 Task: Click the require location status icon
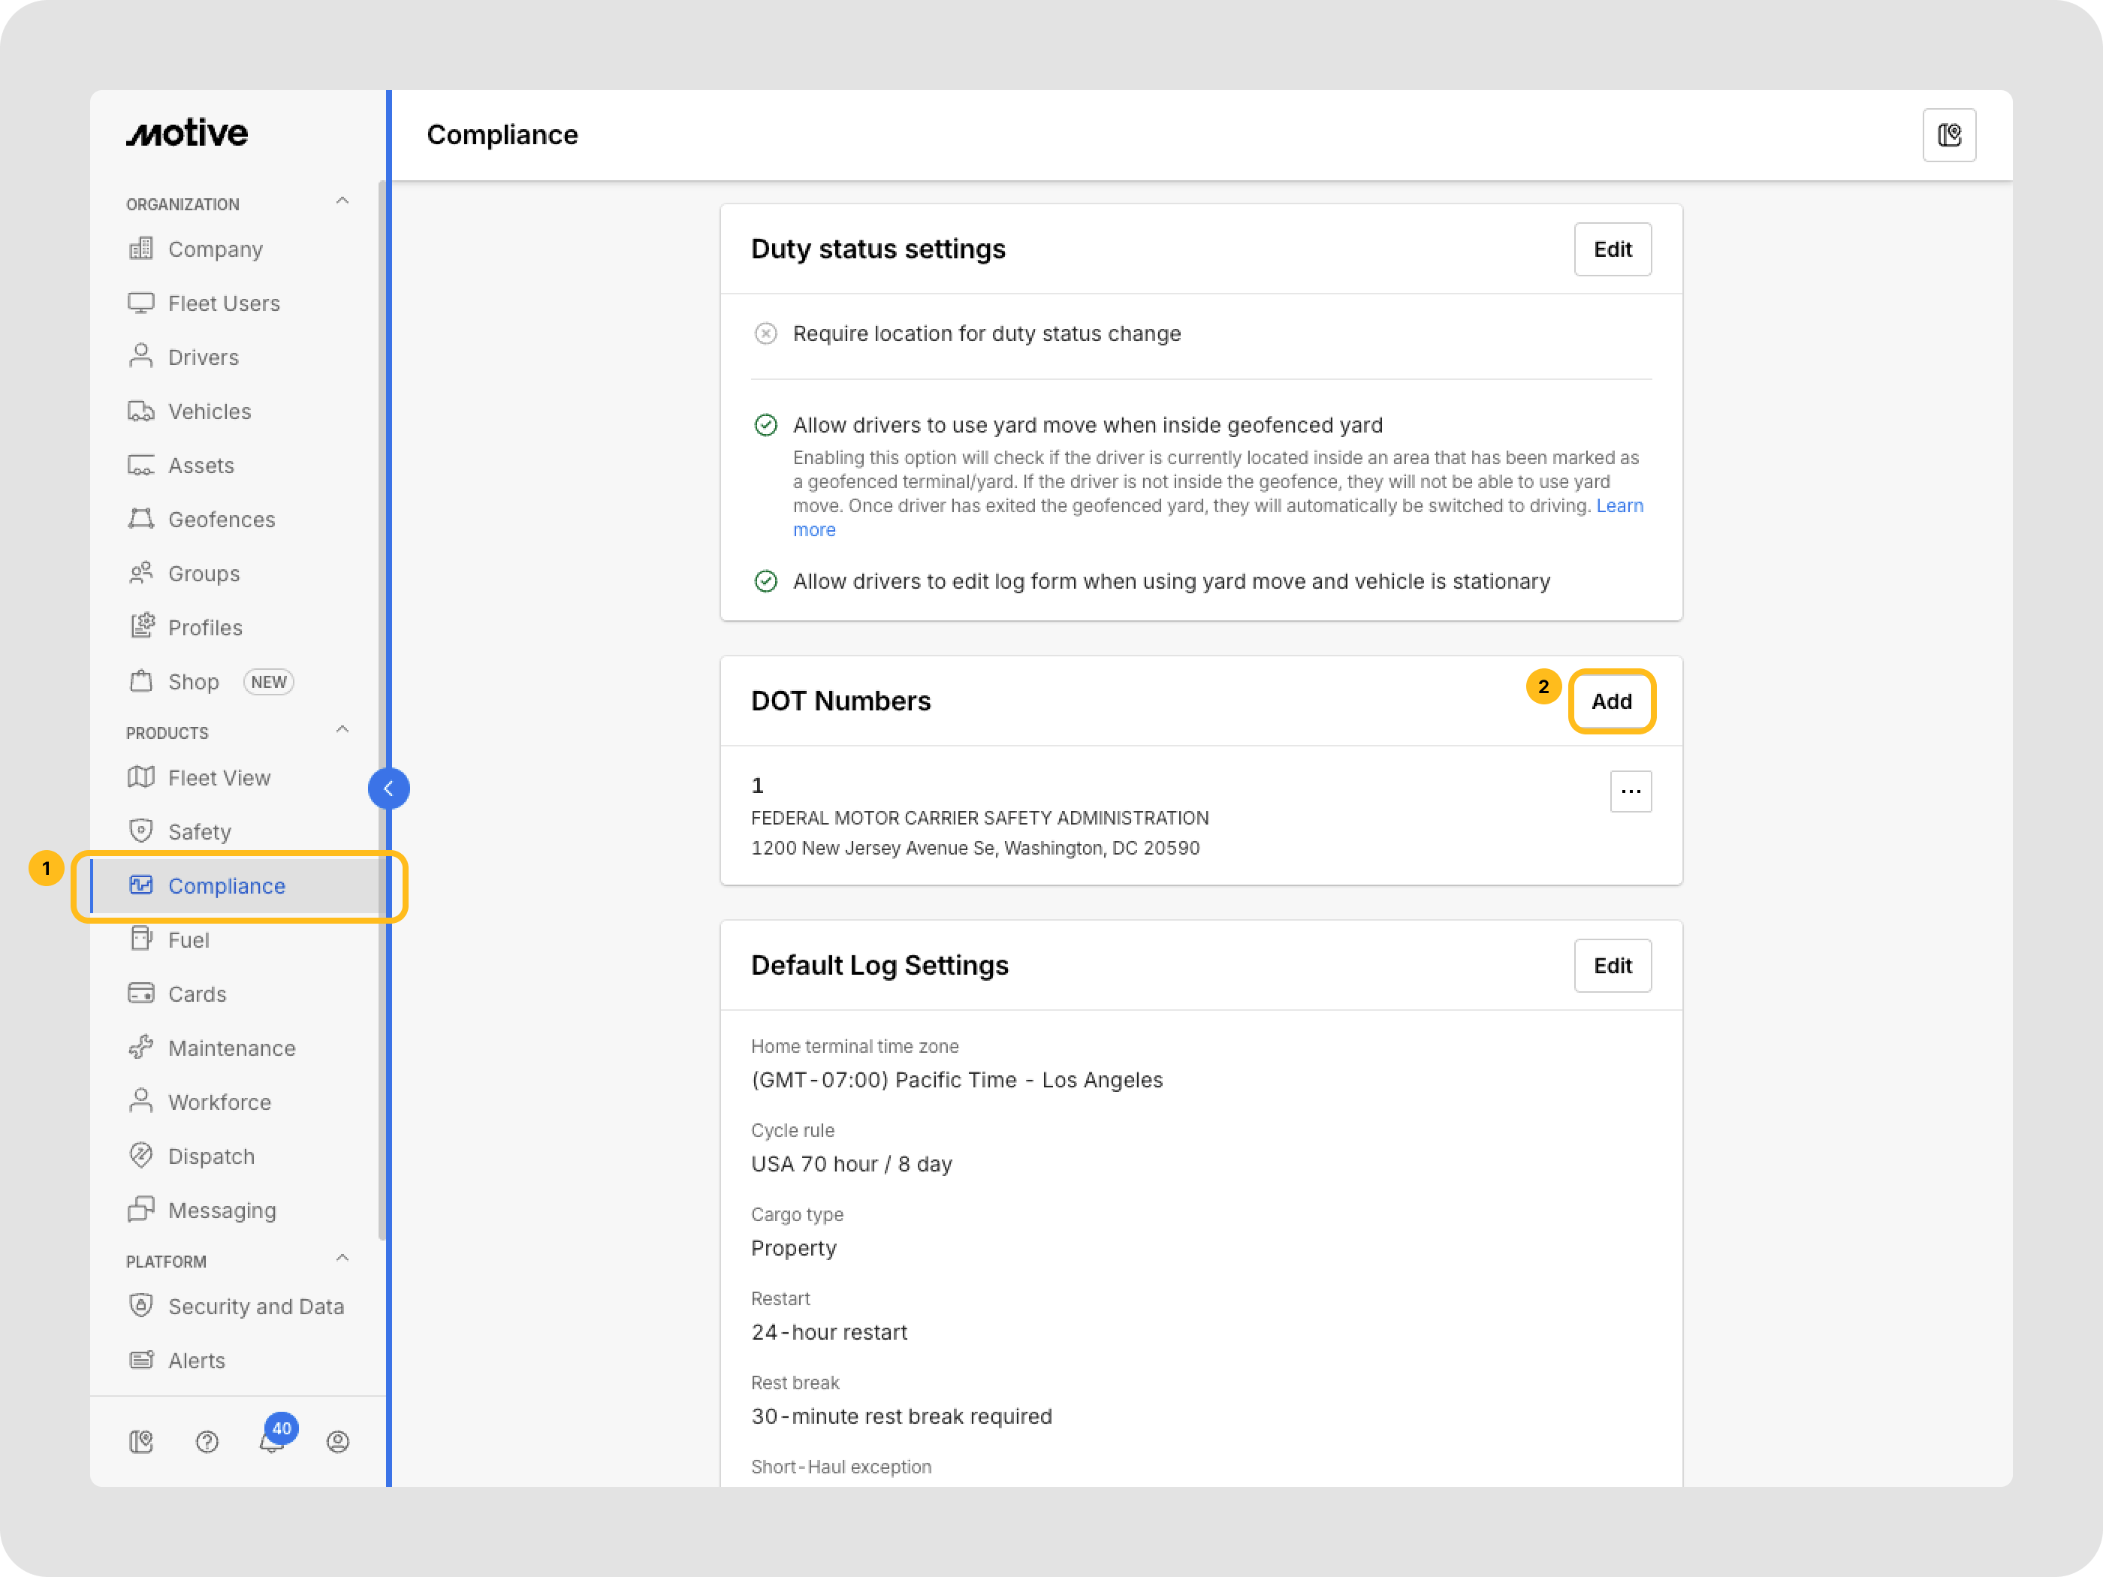pyautogui.click(x=765, y=333)
